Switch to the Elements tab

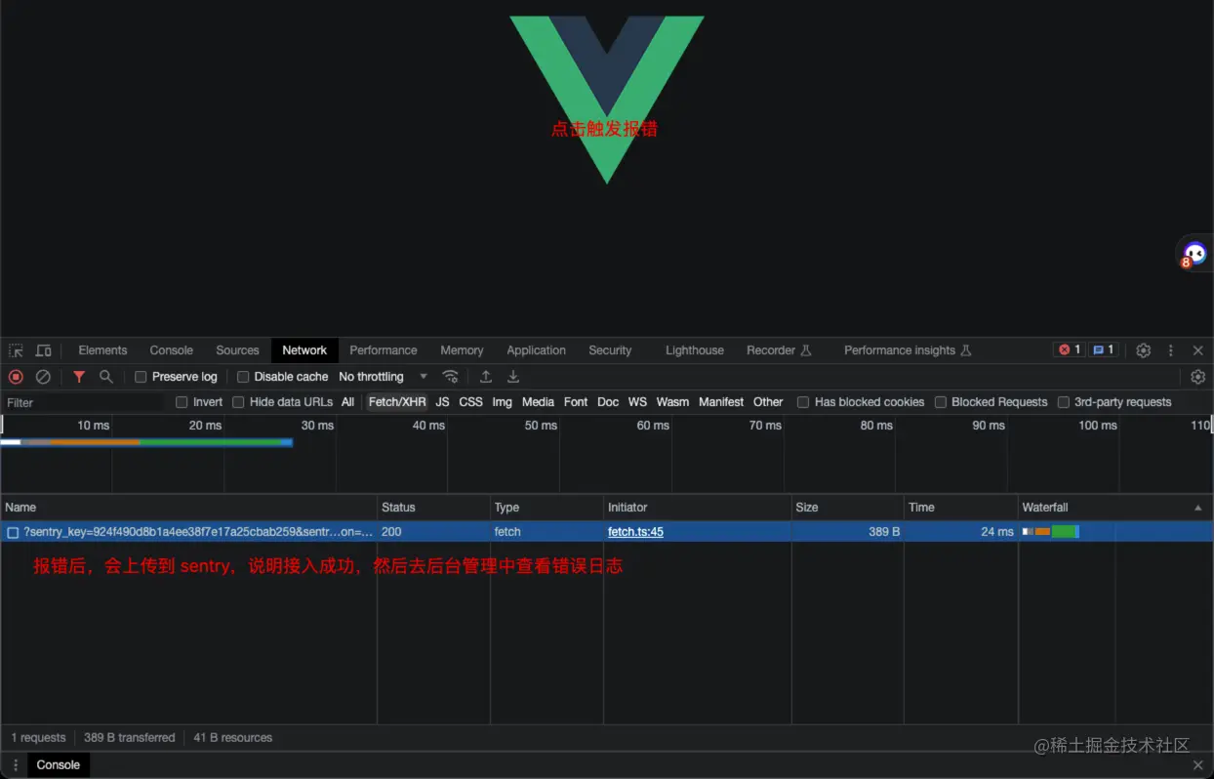(102, 350)
